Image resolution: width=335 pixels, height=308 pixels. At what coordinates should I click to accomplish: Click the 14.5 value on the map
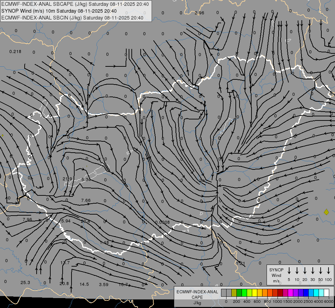click(x=84, y=284)
